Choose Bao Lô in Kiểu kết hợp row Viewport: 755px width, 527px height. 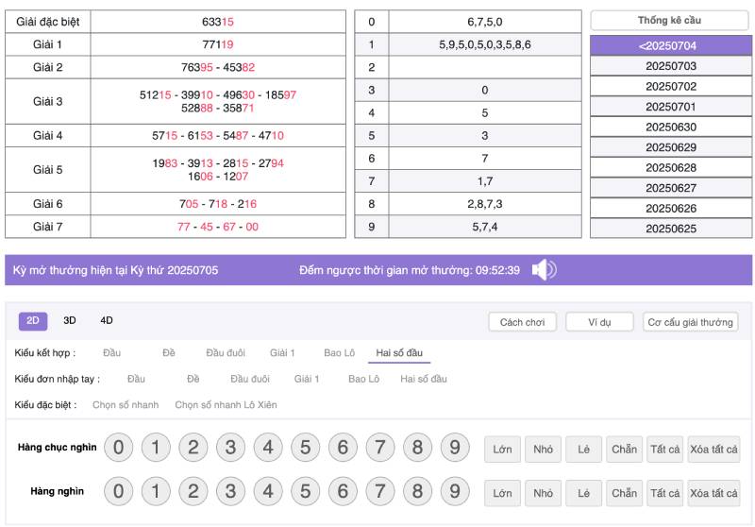339,353
